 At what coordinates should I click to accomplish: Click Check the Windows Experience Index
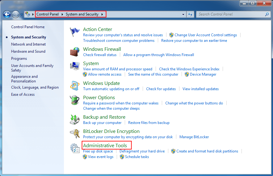click(x=189, y=69)
